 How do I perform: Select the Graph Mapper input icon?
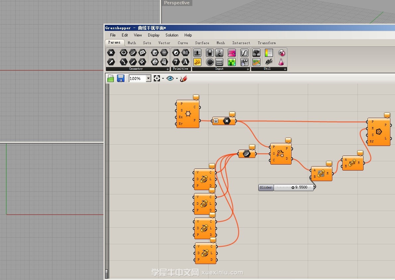tap(244, 53)
